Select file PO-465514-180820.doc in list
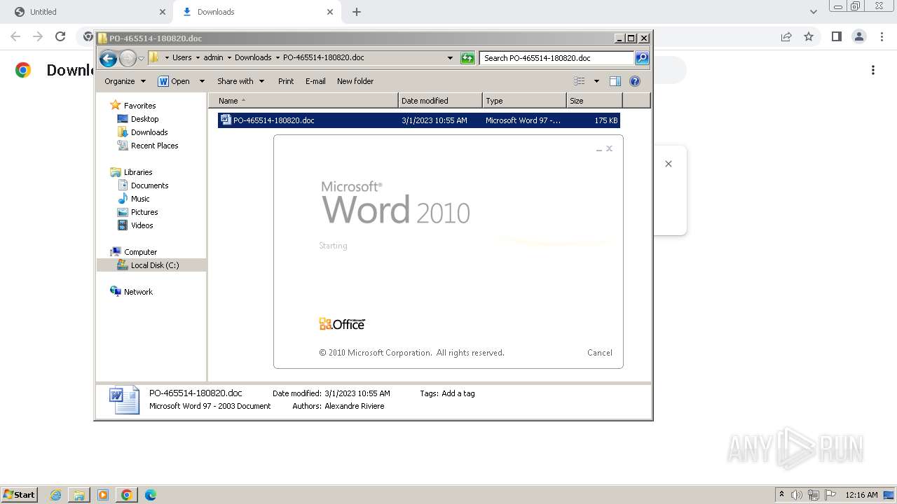 pos(418,120)
